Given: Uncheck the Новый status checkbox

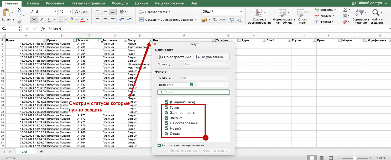Looking at the screenshot, I should (166, 128).
